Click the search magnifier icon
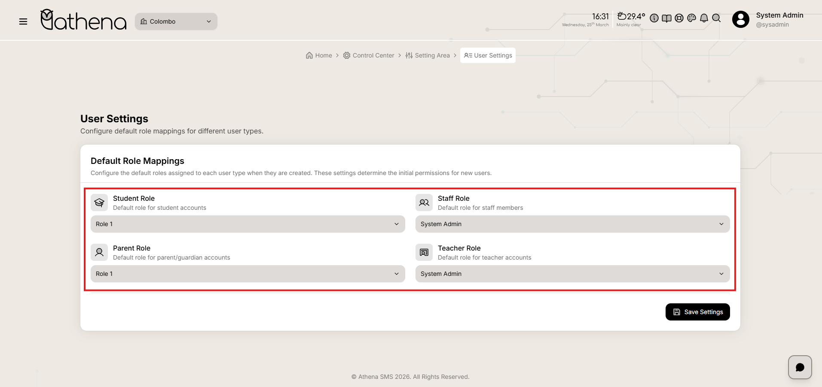Viewport: 822px width, 387px height. pyautogui.click(x=716, y=18)
